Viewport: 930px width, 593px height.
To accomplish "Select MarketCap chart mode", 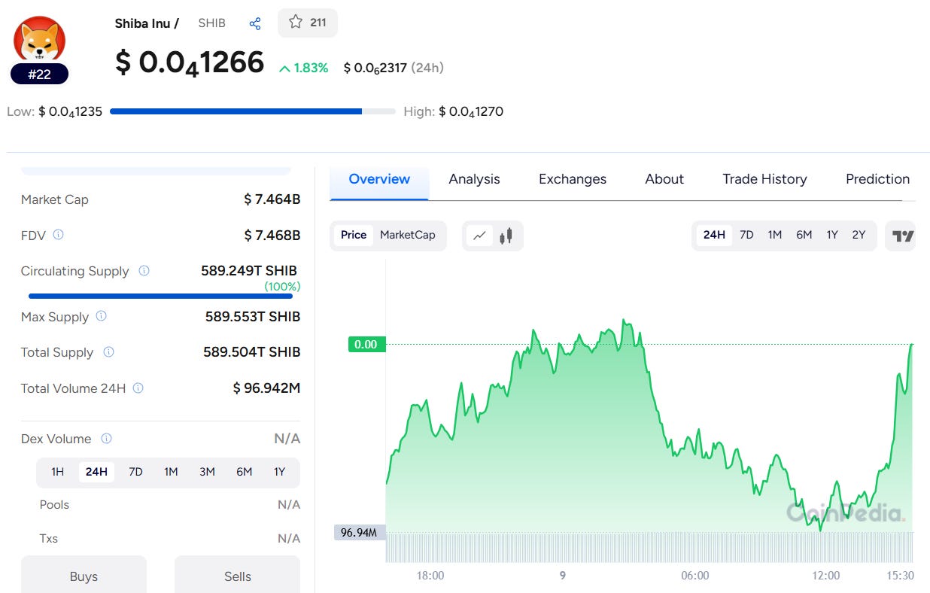I will tap(408, 235).
